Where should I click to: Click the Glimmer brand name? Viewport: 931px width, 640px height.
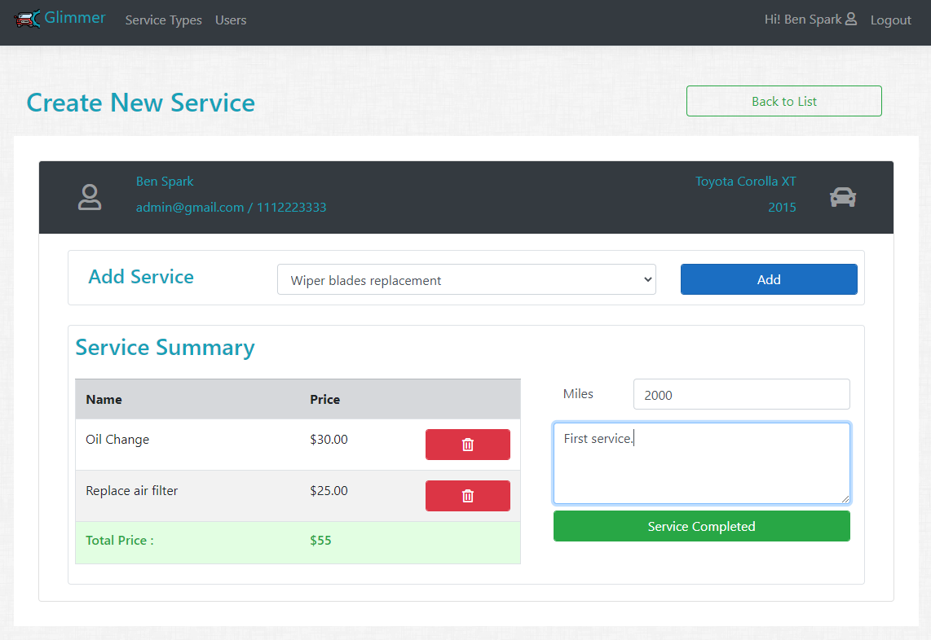(x=75, y=17)
